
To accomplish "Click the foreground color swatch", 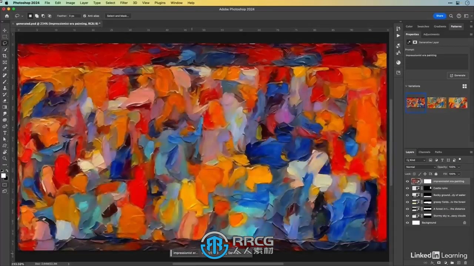I will (3, 175).
